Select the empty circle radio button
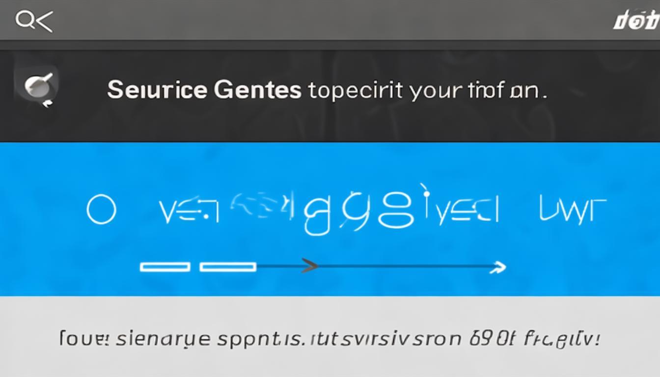This screenshot has height=377, width=660. 101,211
